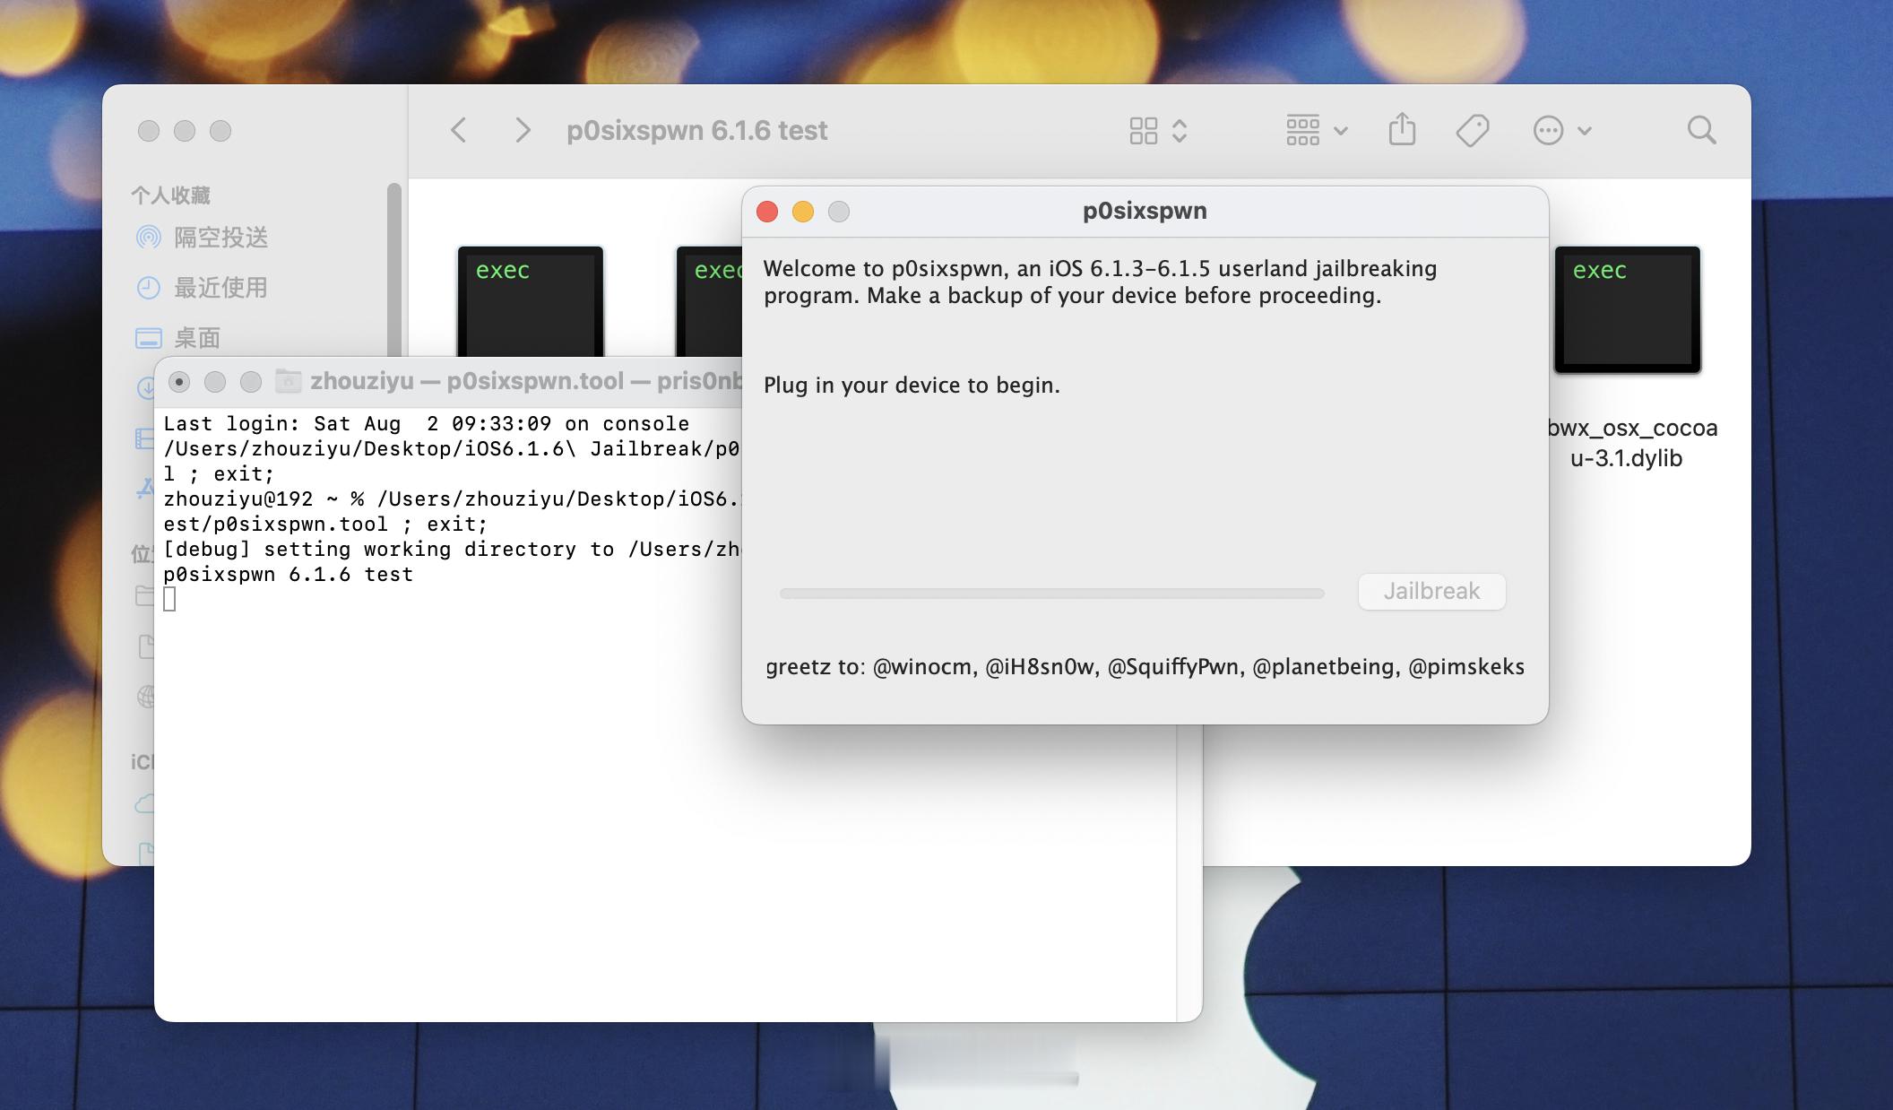
Task: Go back in Finder window
Action: pyautogui.click(x=459, y=131)
